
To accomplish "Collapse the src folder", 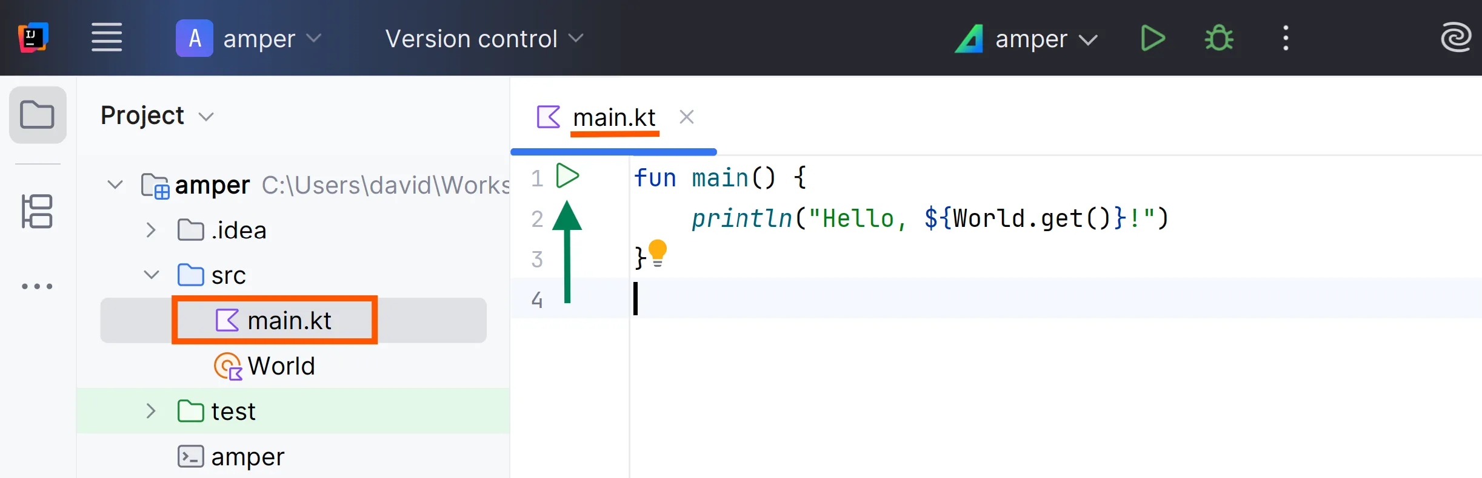I will [151, 275].
